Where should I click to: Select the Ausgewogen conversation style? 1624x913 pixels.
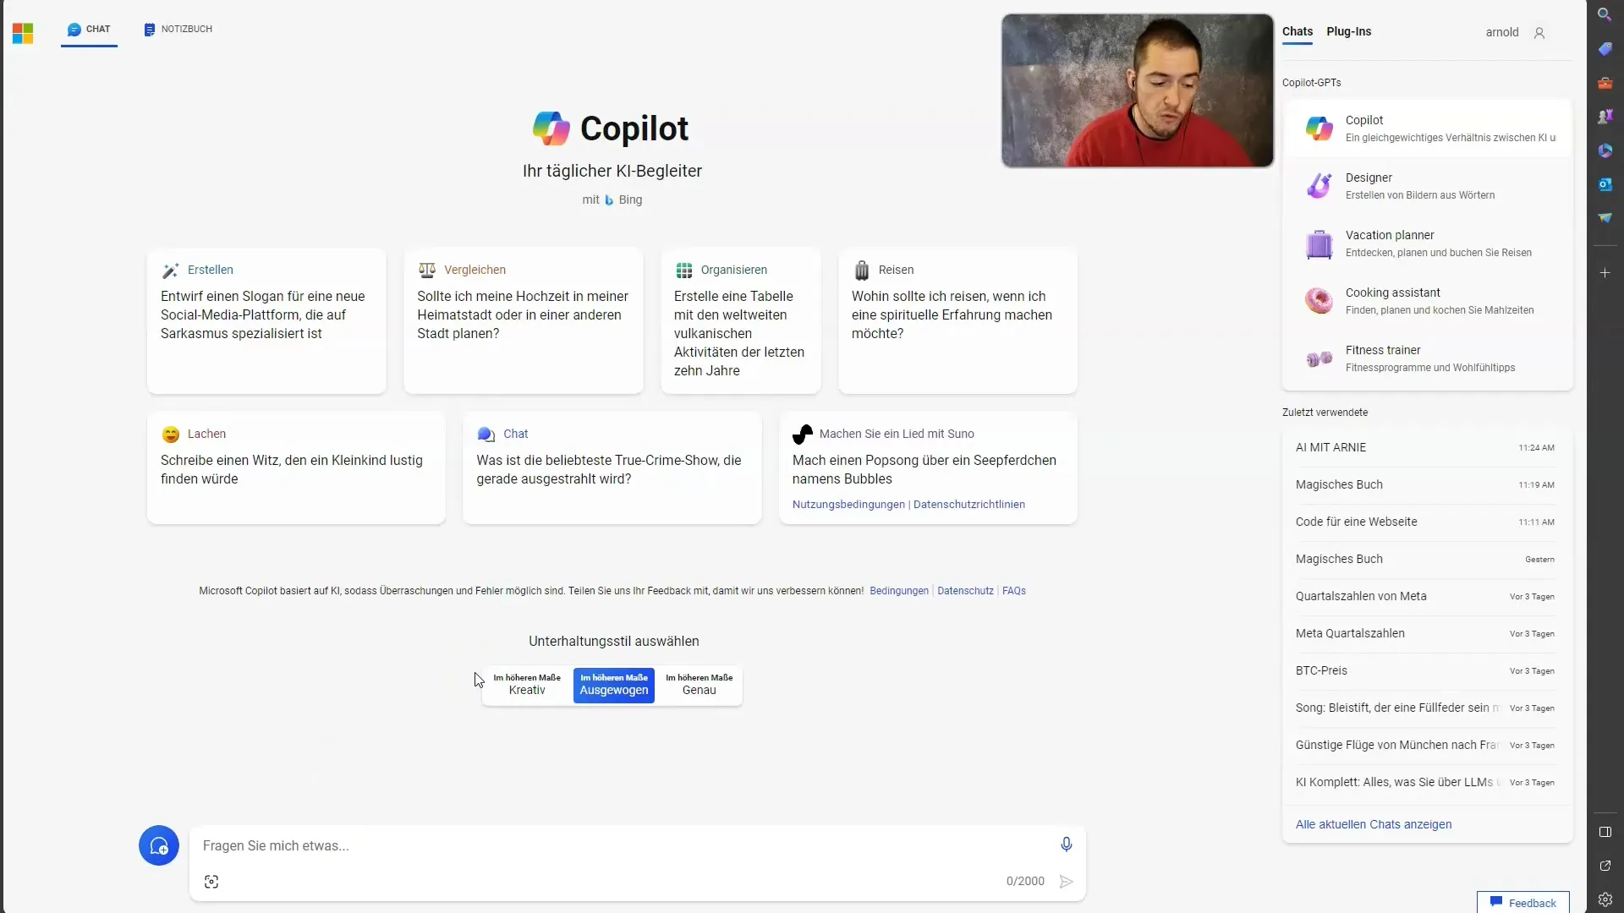612,683
